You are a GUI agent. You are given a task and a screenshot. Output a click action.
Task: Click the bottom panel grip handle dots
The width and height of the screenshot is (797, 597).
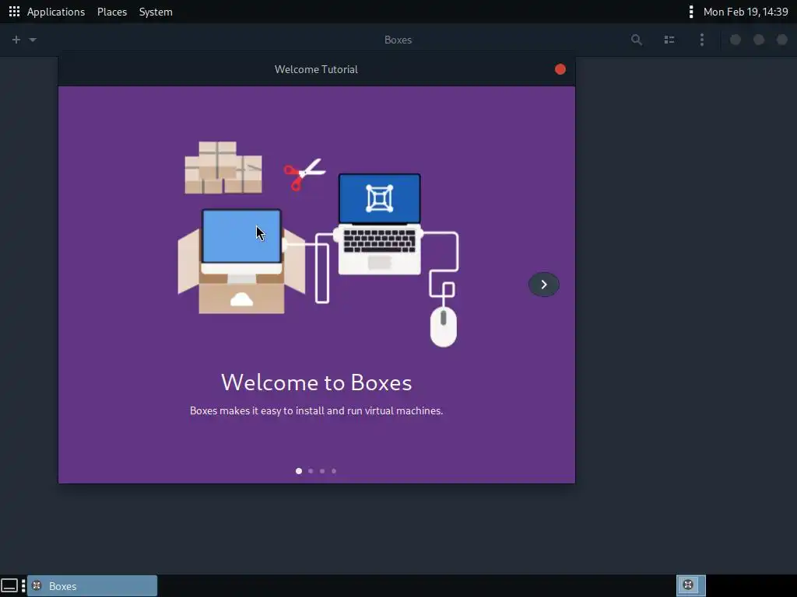coord(23,586)
